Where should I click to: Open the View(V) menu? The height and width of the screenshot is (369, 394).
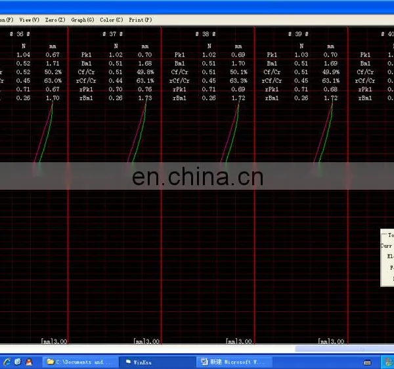[x=30, y=20]
